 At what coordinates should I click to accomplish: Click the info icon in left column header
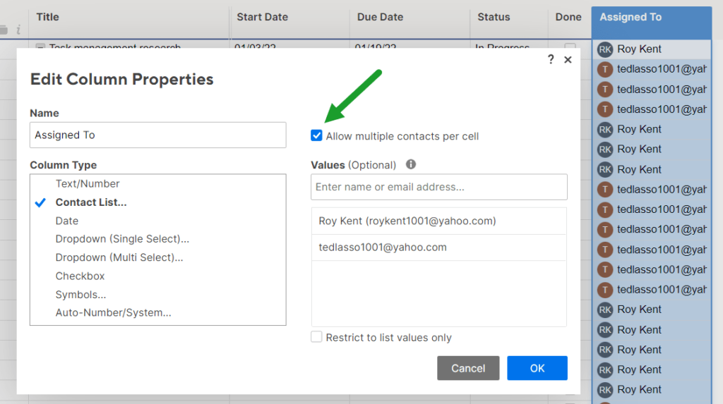(18, 30)
